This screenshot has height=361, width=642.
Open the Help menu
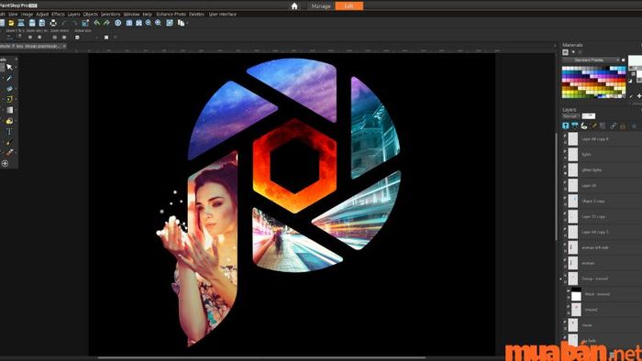point(148,14)
